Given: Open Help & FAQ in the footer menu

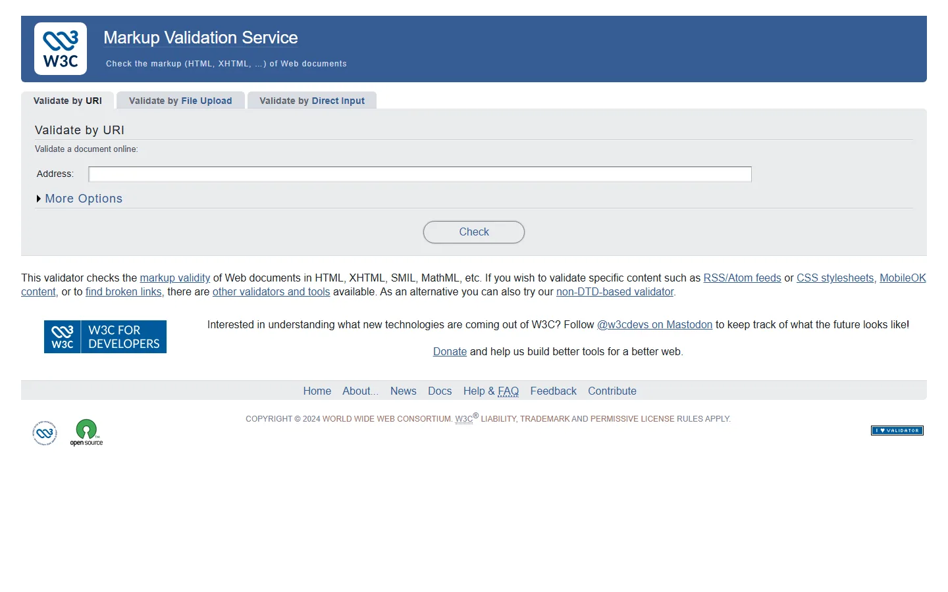Looking at the screenshot, I should click(x=491, y=391).
